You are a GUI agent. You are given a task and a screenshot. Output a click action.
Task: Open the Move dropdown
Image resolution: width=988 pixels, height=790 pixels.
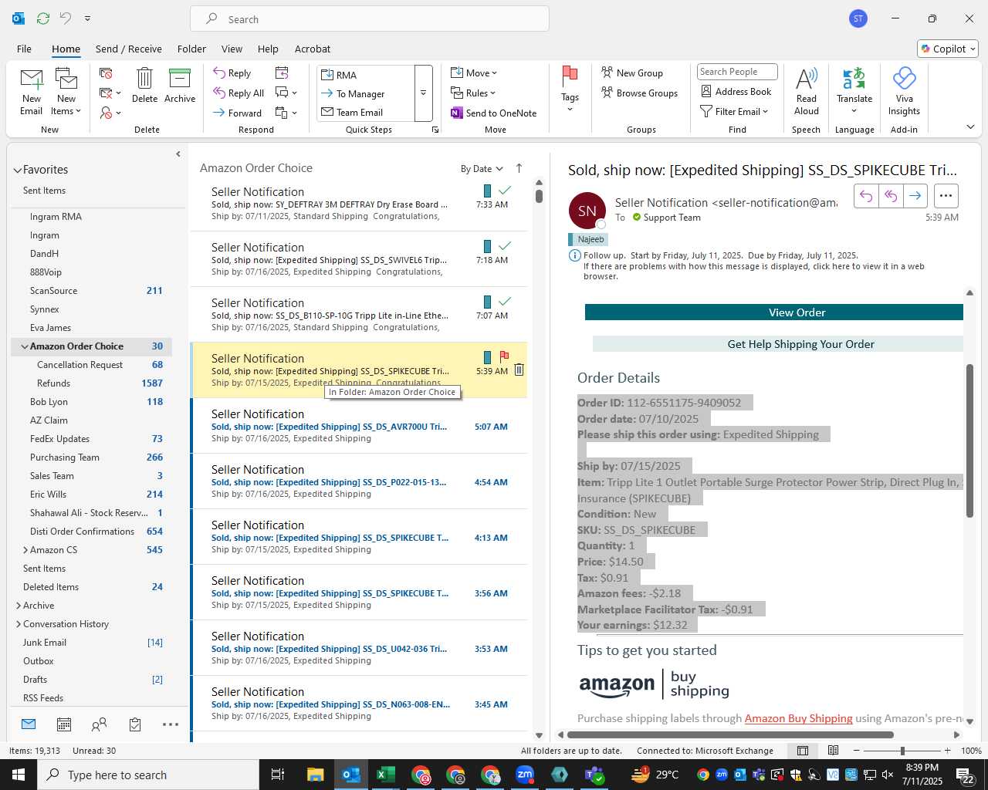click(x=474, y=73)
